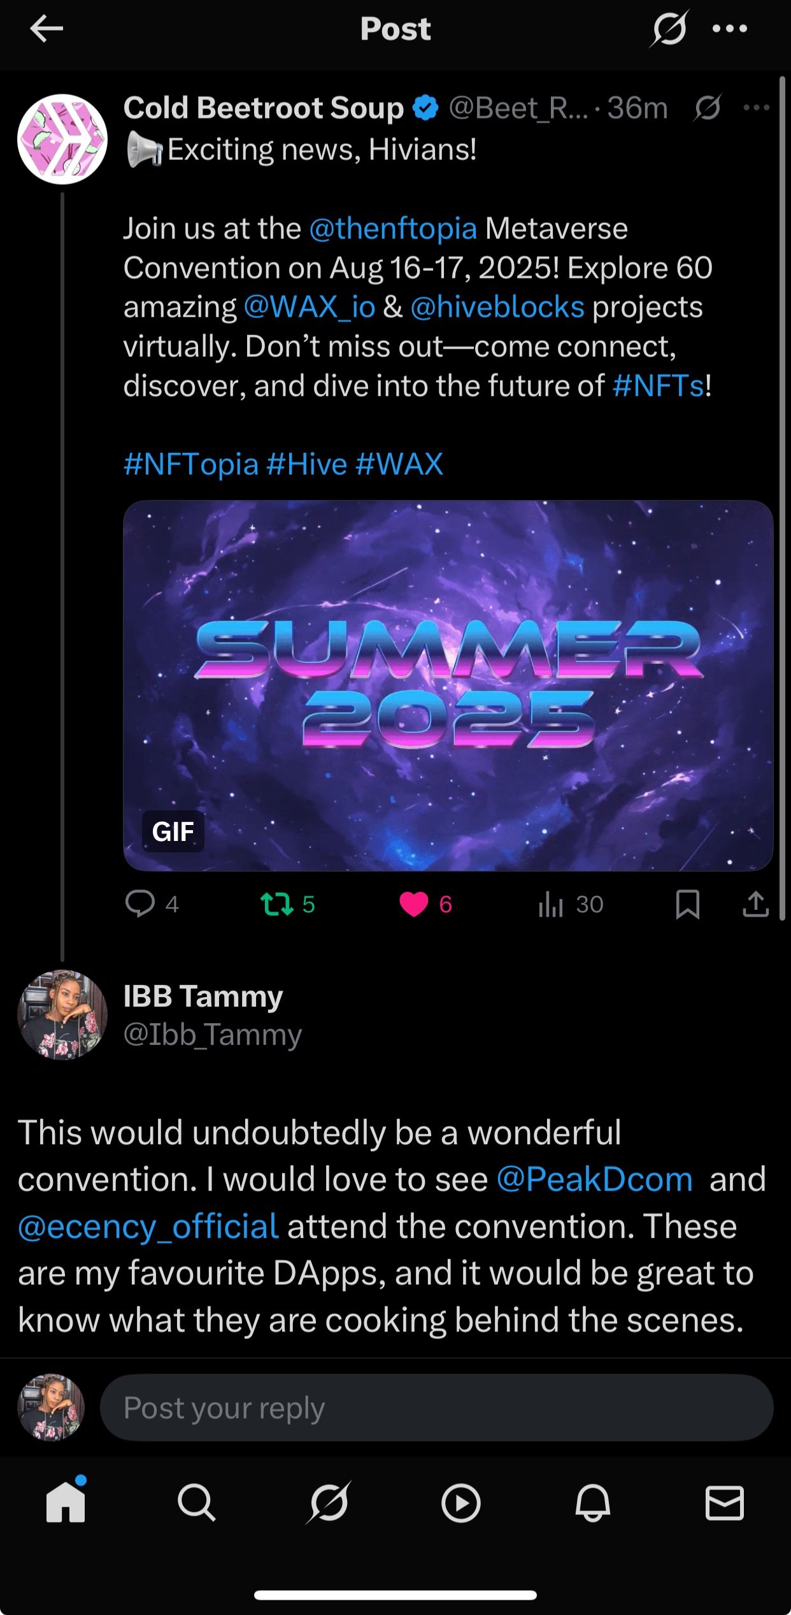The width and height of the screenshot is (791, 1615).
Task: Bookmark the Cold Beetroot Soup post
Action: 688,904
